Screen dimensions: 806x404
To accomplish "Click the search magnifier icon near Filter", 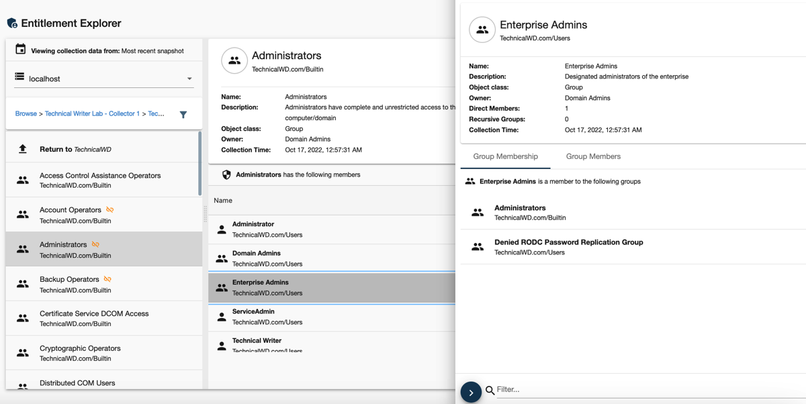I will click(490, 390).
